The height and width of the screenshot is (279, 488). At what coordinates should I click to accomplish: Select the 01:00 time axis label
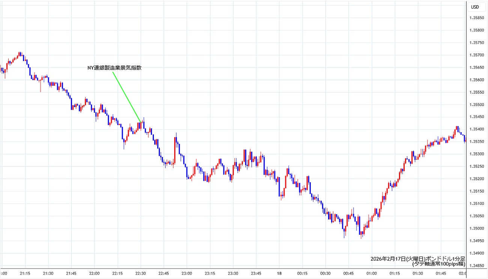coord(372,273)
